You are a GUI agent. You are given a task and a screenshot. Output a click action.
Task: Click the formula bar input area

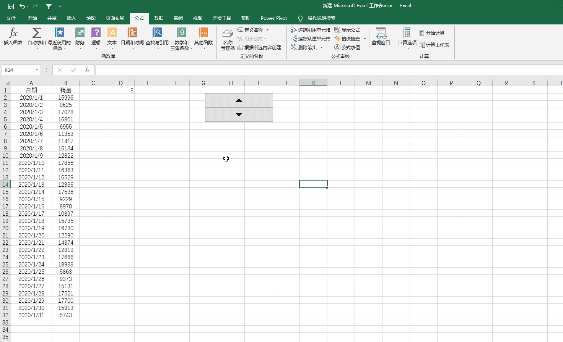click(x=329, y=70)
